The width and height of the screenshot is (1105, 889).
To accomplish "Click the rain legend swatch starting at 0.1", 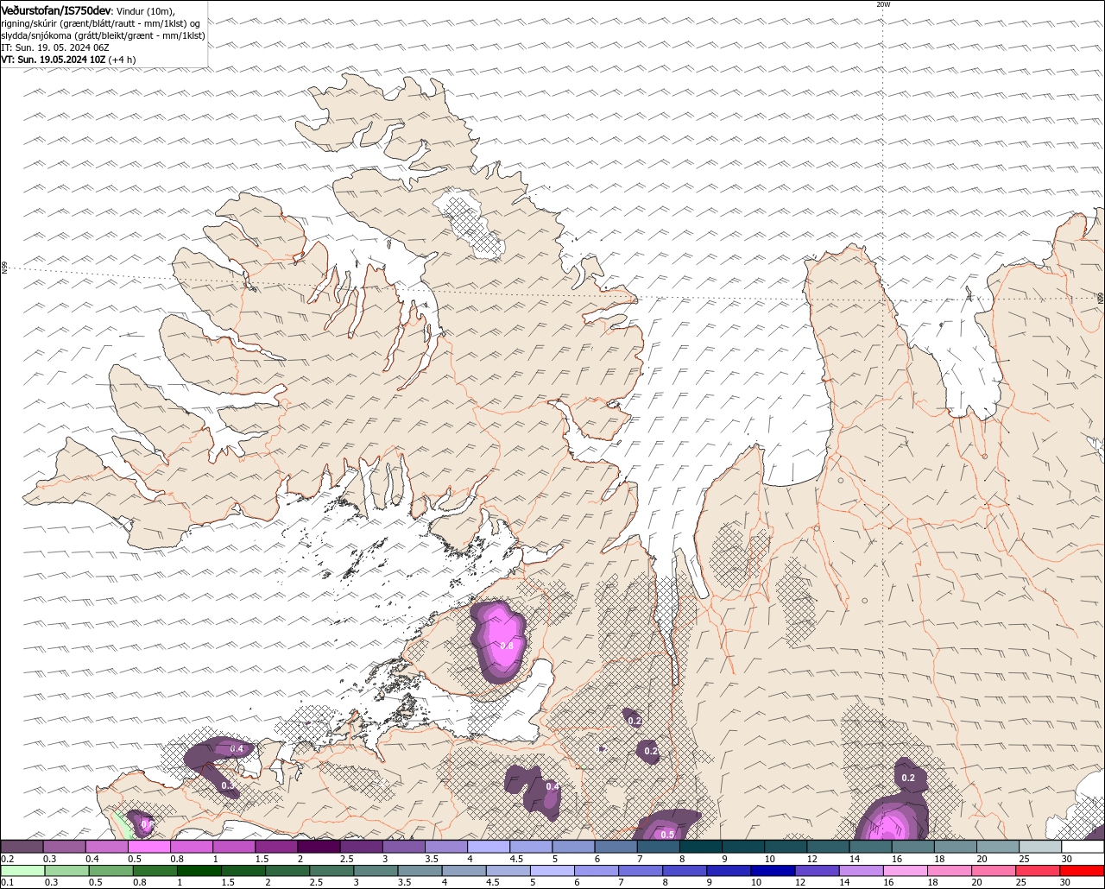I will coord(22,870).
